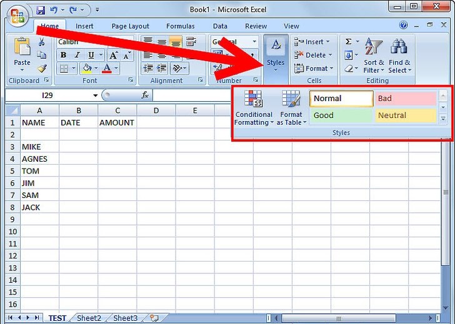Apply cell borders
455x324 pixels.
point(64,69)
